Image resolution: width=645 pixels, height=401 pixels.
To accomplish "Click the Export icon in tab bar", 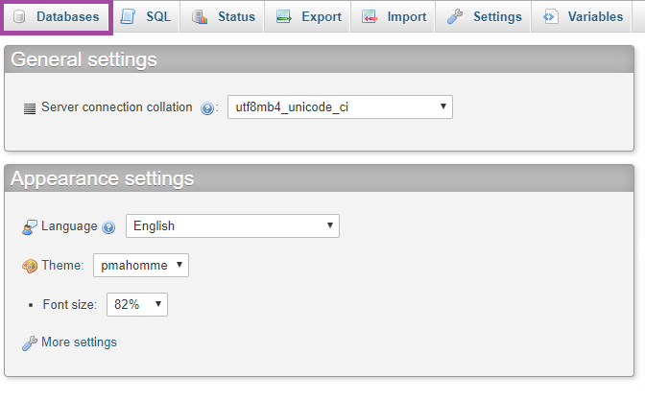I will click(x=284, y=17).
